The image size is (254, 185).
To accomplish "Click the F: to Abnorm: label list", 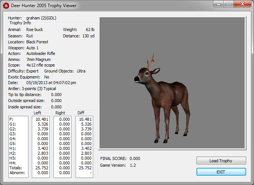I will click(x=18, y=146).
